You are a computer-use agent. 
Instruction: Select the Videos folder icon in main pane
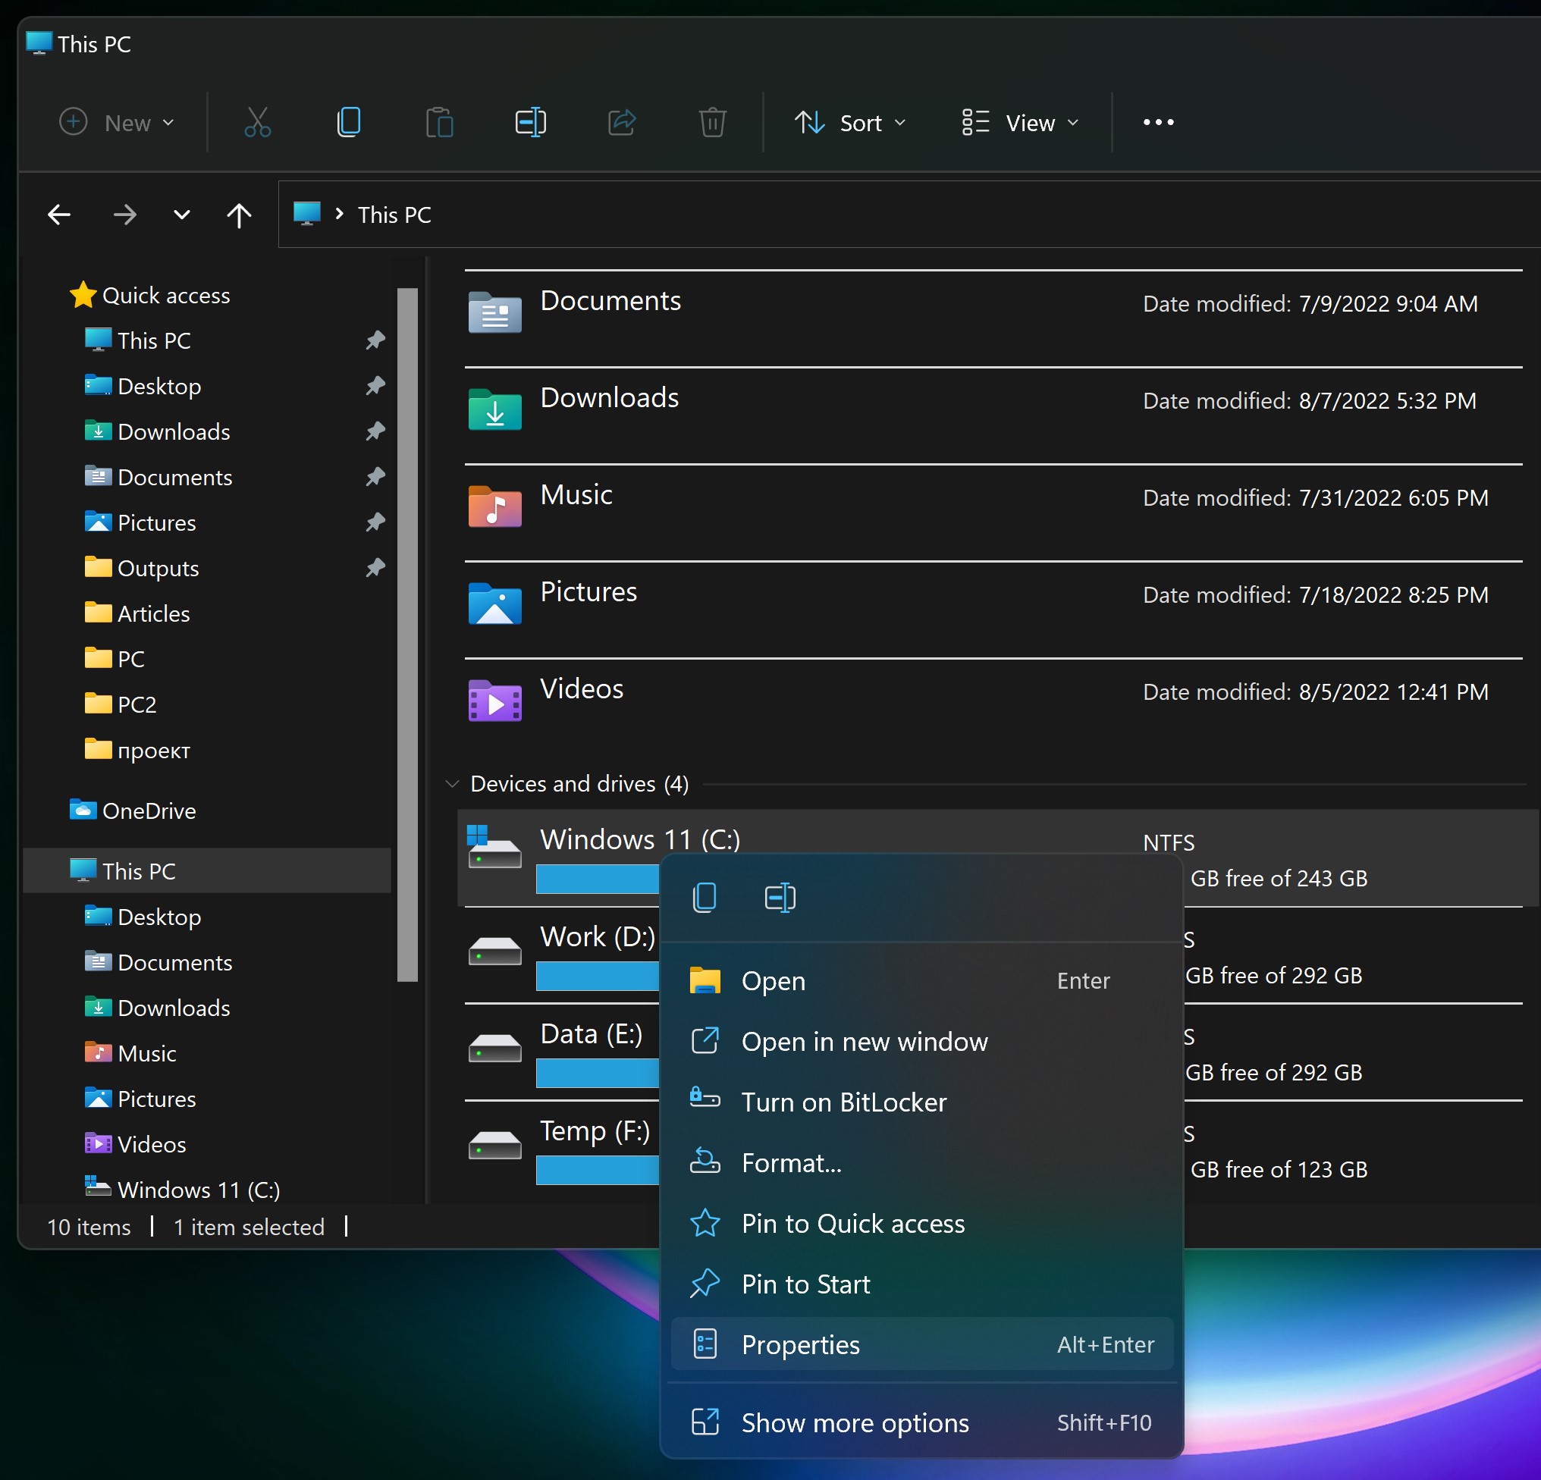click(x=494, y=701)
